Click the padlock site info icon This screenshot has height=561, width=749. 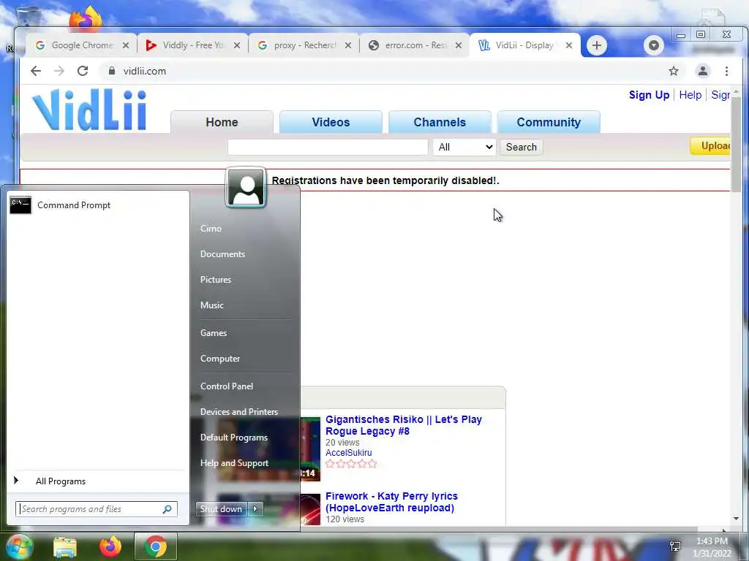click(112, 71)
